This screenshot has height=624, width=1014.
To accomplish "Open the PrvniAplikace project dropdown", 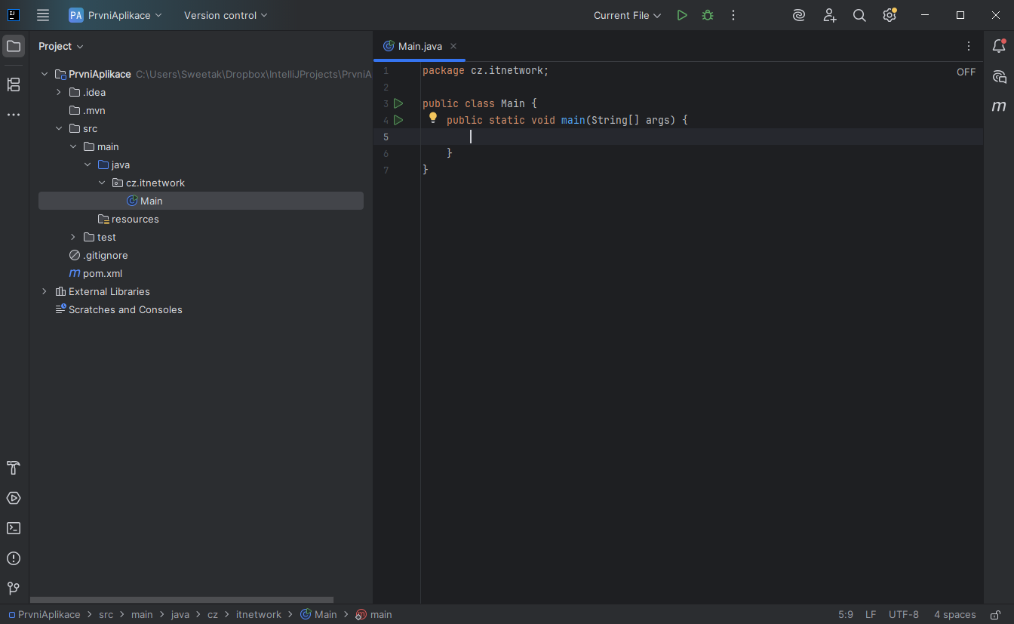I will click(115, 15).
